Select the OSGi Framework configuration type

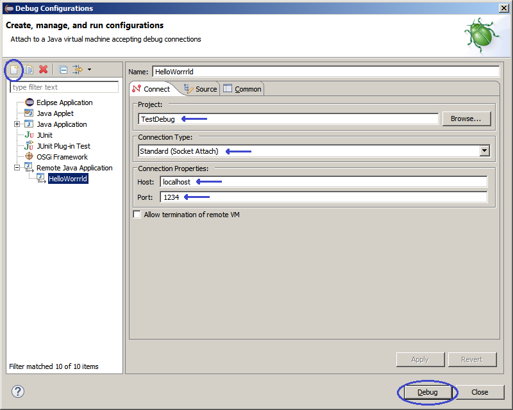(x=62, y=157)
